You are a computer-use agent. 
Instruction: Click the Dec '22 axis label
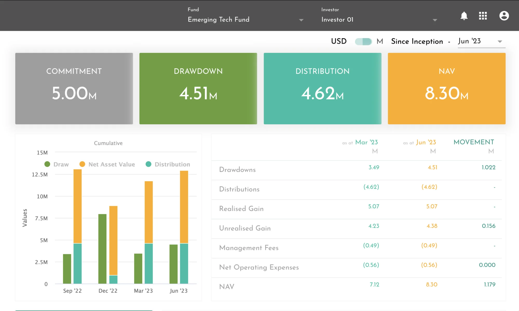point(108,291)
